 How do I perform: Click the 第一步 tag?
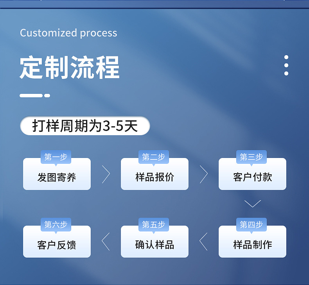56,157
